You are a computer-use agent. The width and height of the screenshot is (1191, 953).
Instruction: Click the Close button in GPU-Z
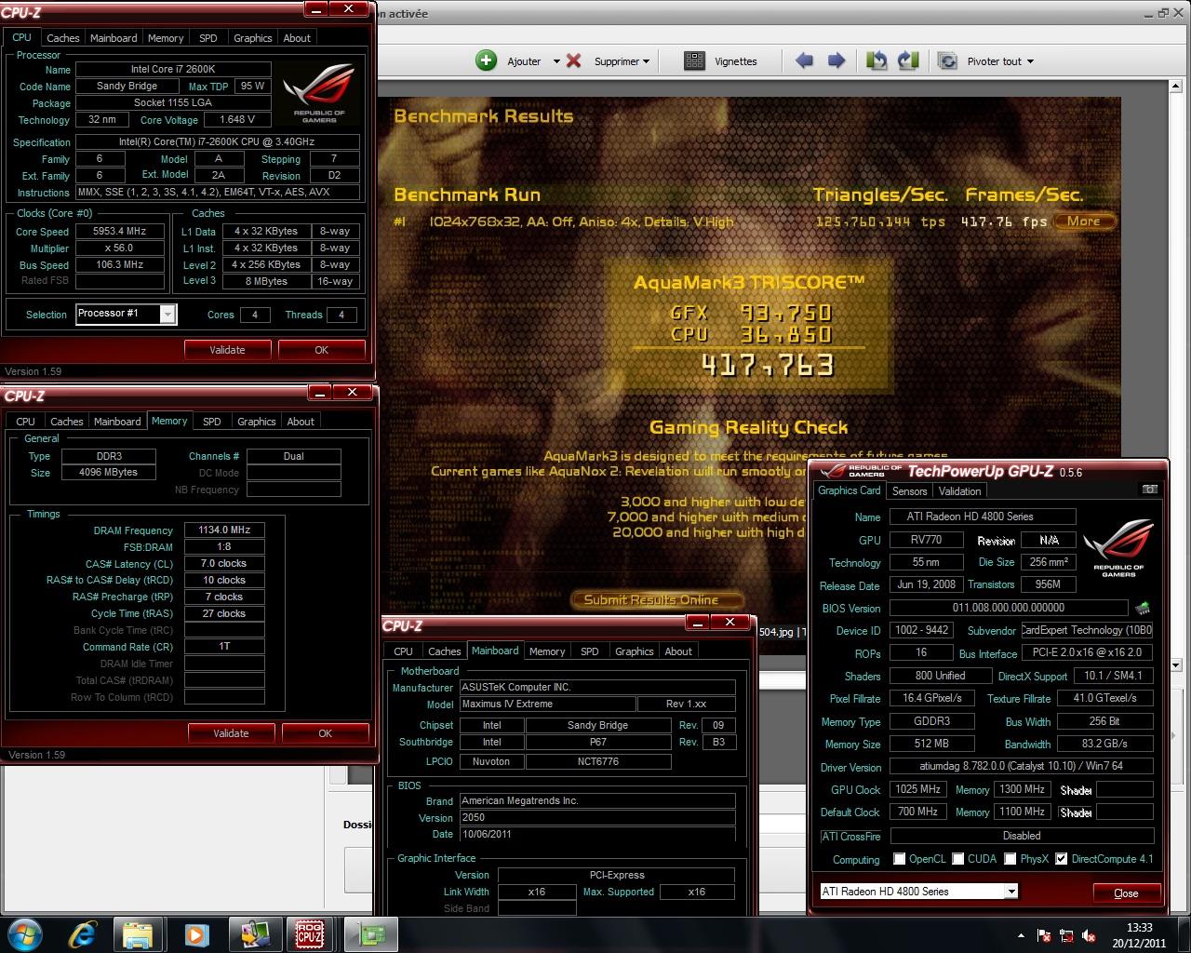(x=1126, y=893)
